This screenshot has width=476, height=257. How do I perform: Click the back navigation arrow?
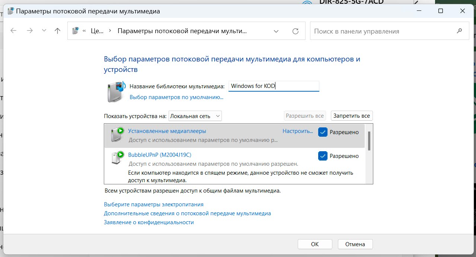(13, 31)
